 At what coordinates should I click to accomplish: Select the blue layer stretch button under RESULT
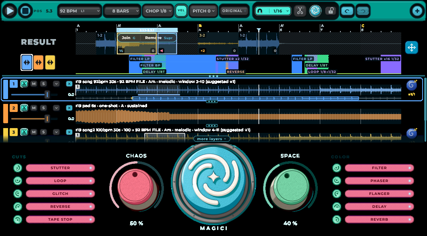click(27, 62)
